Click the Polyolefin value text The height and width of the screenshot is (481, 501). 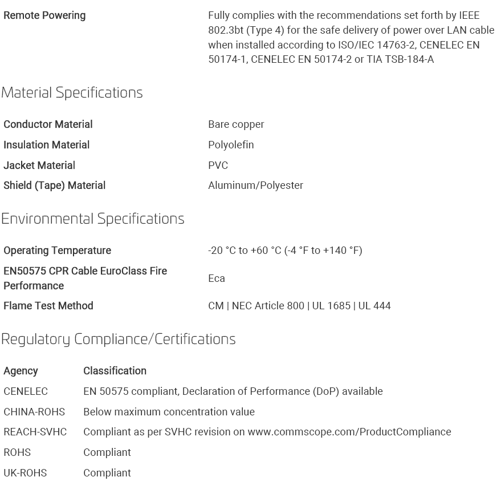point(231,145)
